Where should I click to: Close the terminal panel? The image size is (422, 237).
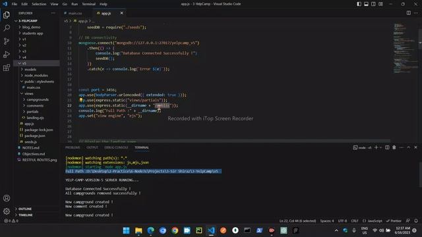[415, 147]
